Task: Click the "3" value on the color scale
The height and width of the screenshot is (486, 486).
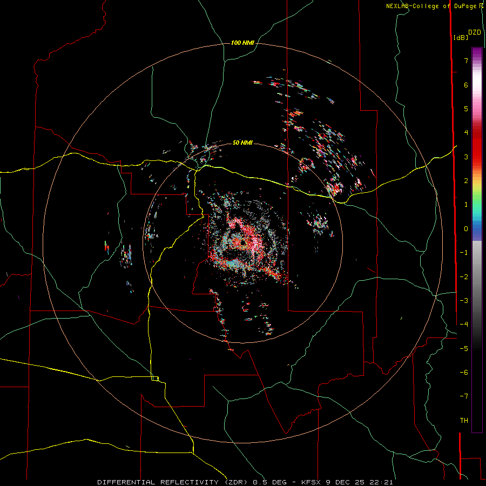Action: coord(466,157)
